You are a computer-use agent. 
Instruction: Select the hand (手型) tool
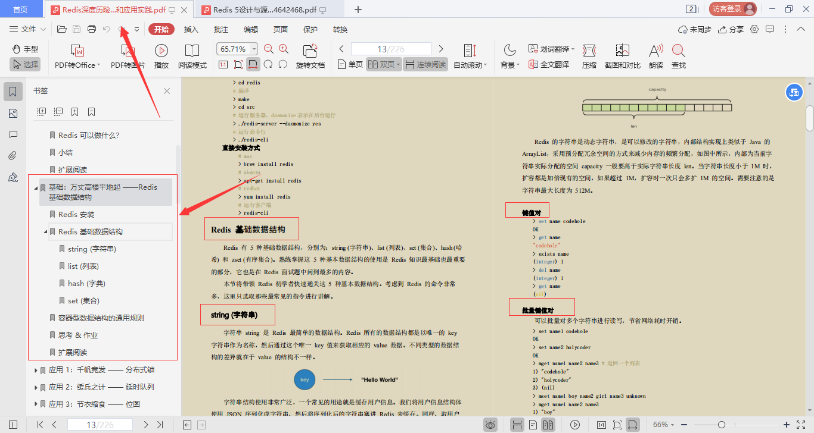pyautogui.click(x=24, y=49)
